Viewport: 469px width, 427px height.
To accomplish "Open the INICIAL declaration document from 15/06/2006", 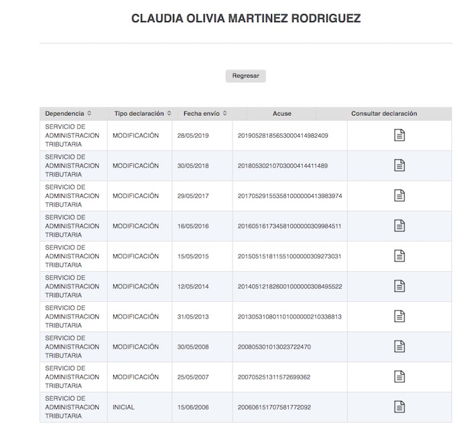I will (399, 407).
